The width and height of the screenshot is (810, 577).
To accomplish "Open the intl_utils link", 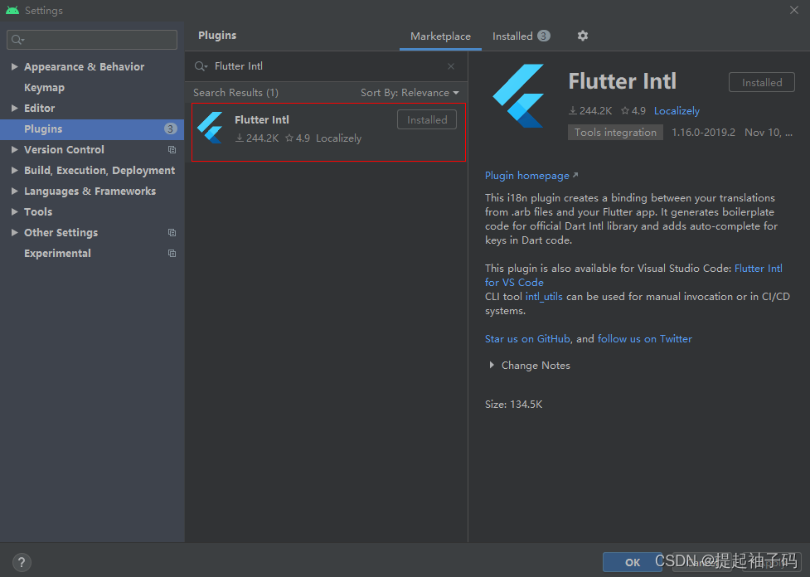I will click(x=543, y=297).
